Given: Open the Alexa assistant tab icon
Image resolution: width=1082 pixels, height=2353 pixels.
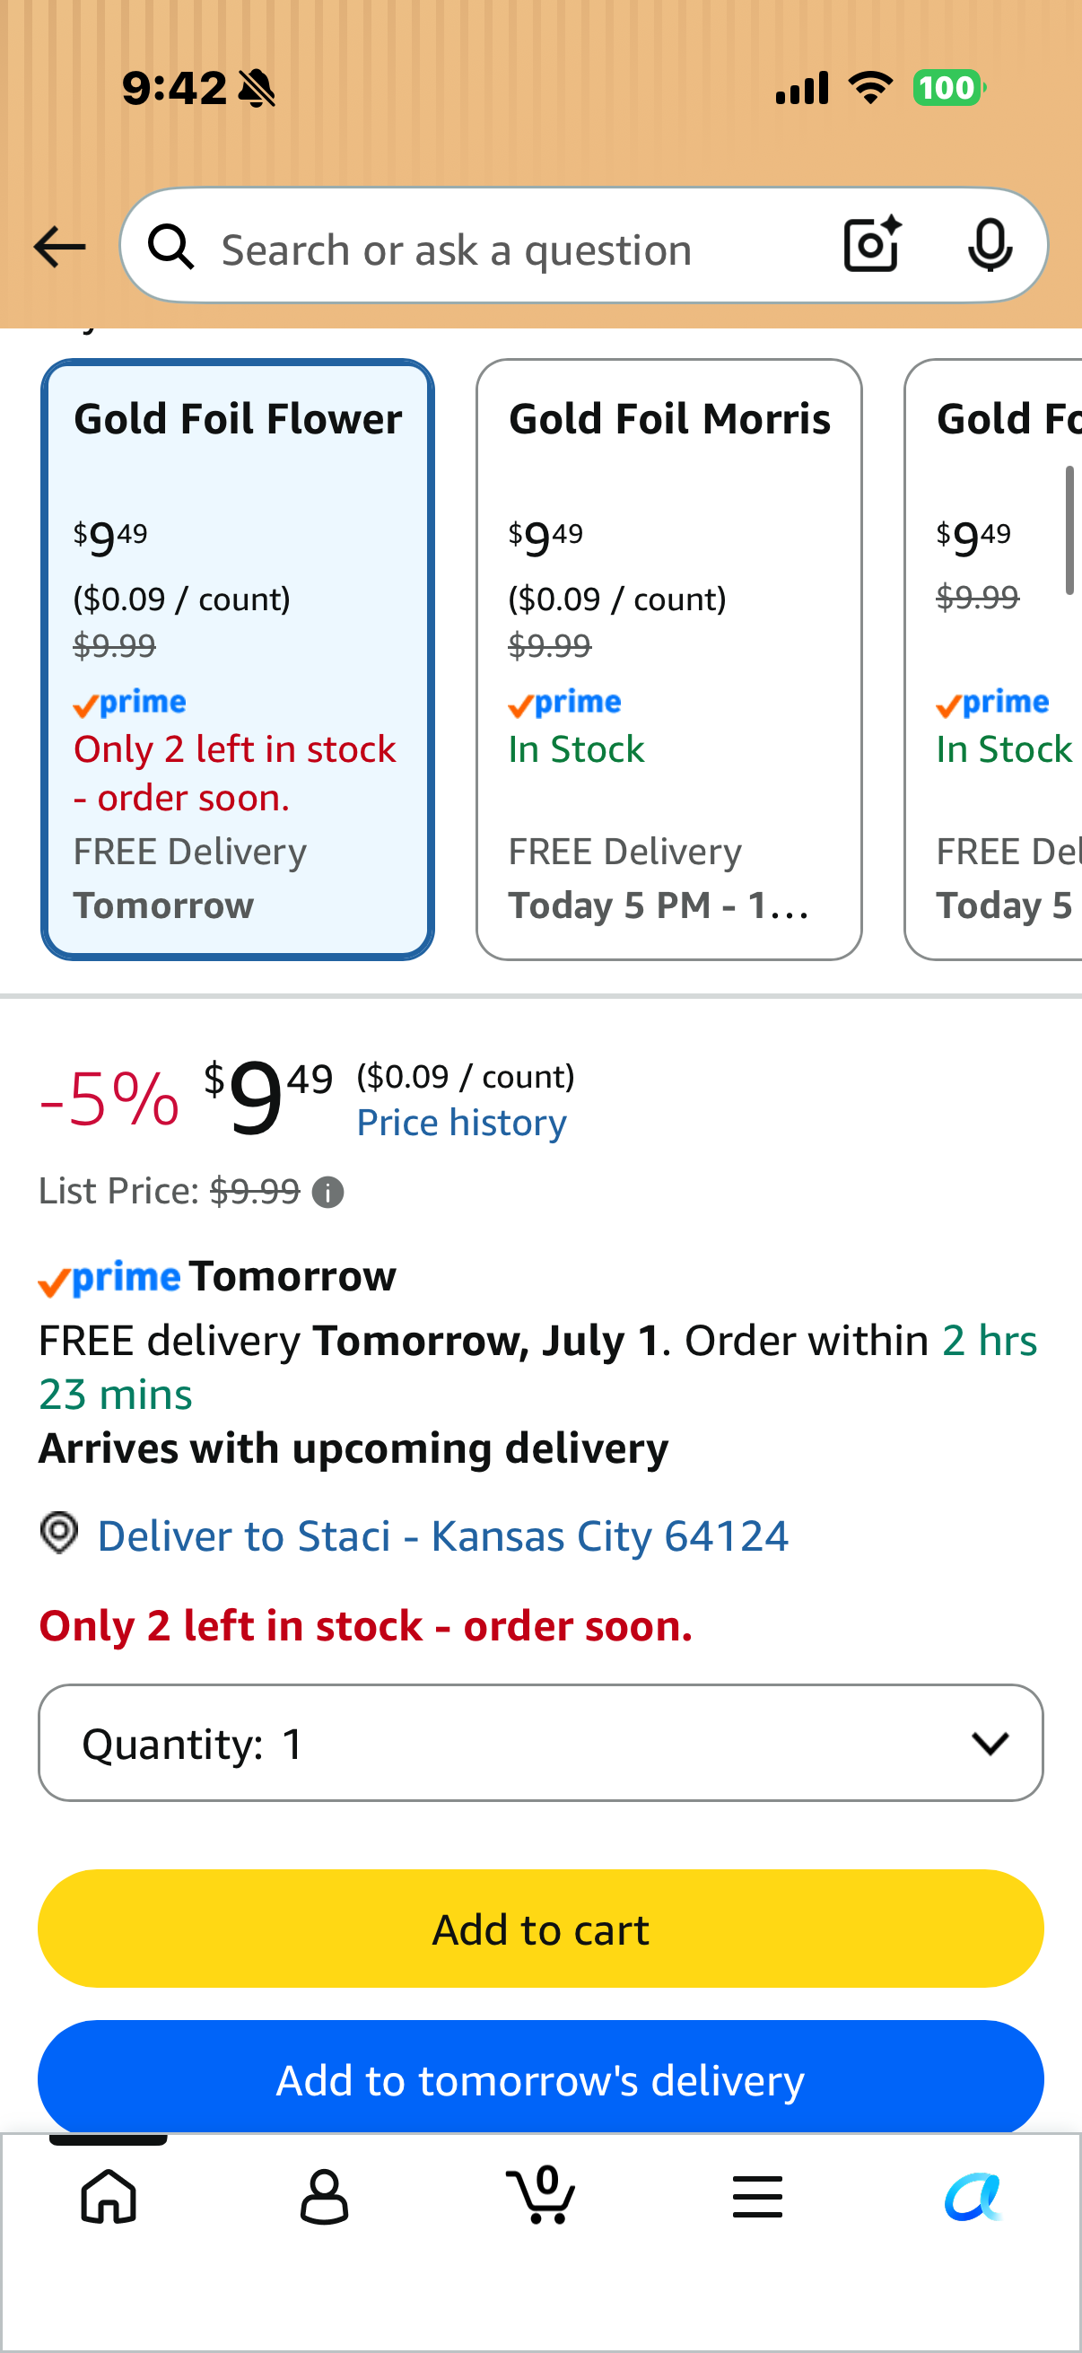Looking at the screenshot, I should 973,2196.
